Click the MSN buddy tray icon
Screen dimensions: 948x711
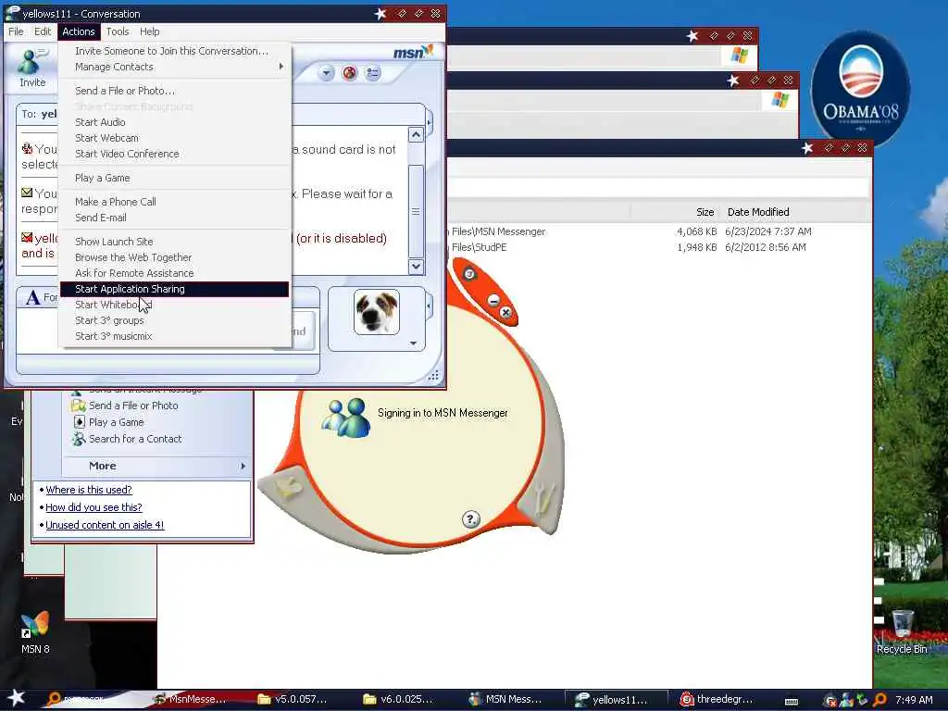[x=846, y=700]
